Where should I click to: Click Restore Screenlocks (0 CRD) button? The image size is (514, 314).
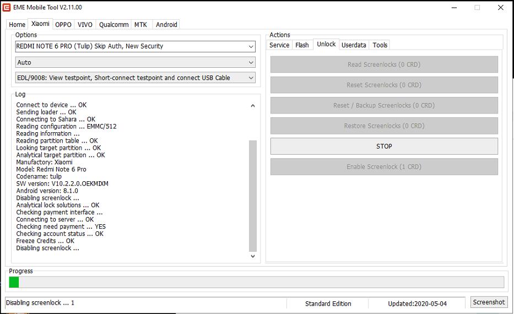coord(384,126)
